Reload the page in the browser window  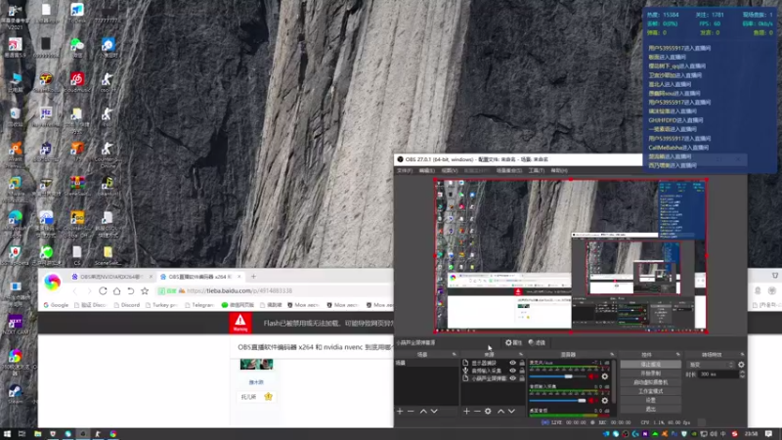click(x=103, y=290)
